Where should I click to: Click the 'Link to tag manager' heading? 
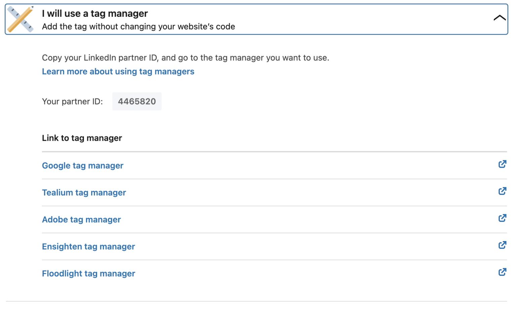point(82,138)
